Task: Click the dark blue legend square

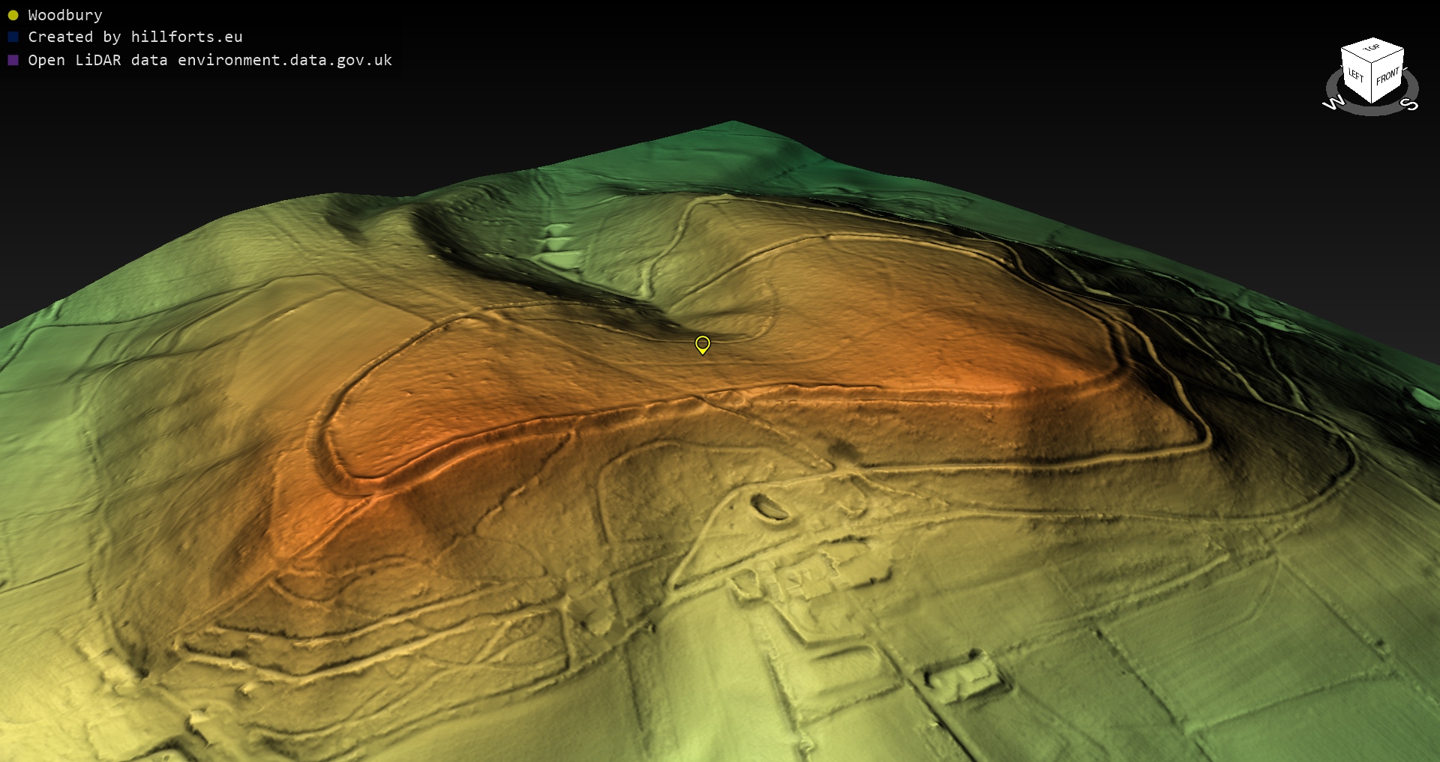Action: click(13, 37)
